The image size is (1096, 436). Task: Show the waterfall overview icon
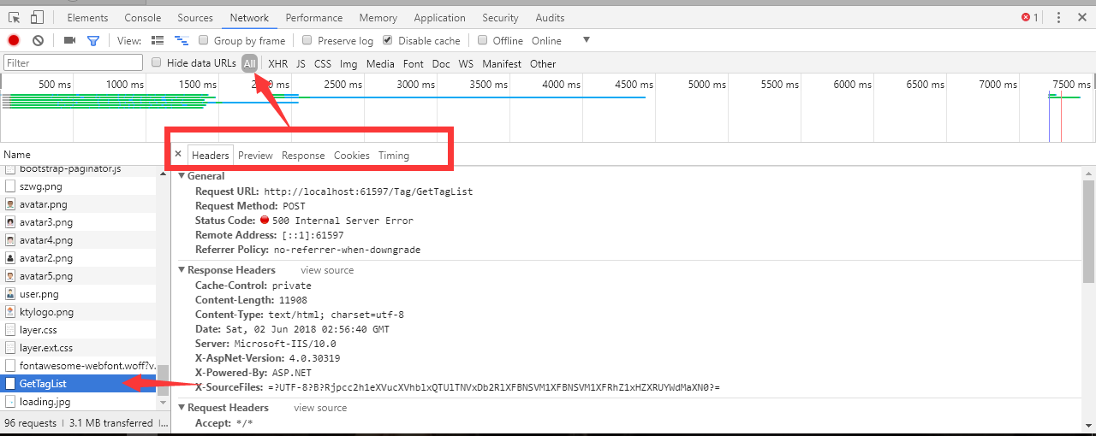coord(181,40)
